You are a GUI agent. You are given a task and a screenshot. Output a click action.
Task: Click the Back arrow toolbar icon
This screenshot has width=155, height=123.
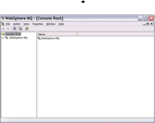tap(3, 29)
